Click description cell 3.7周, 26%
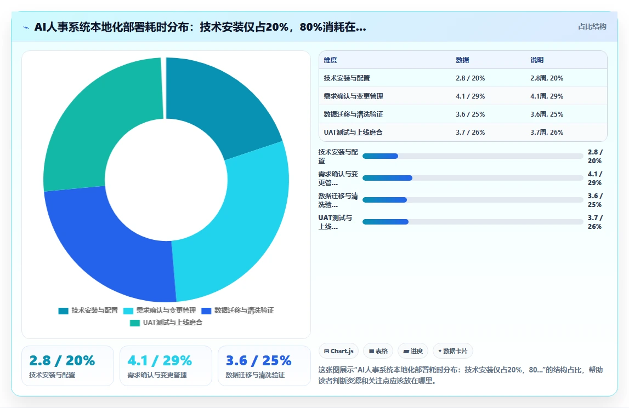Image resolution: width=629 pixels, height=408 pixels. [x=547, y=133]
